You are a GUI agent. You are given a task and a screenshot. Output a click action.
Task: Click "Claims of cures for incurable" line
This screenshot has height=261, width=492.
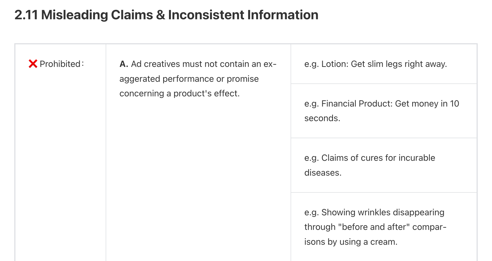(x=370, y=158)
